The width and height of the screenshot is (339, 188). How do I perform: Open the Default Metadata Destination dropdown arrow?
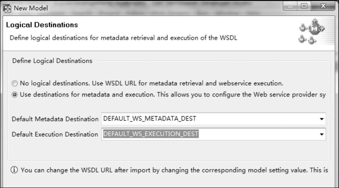[x=322, y=119]
